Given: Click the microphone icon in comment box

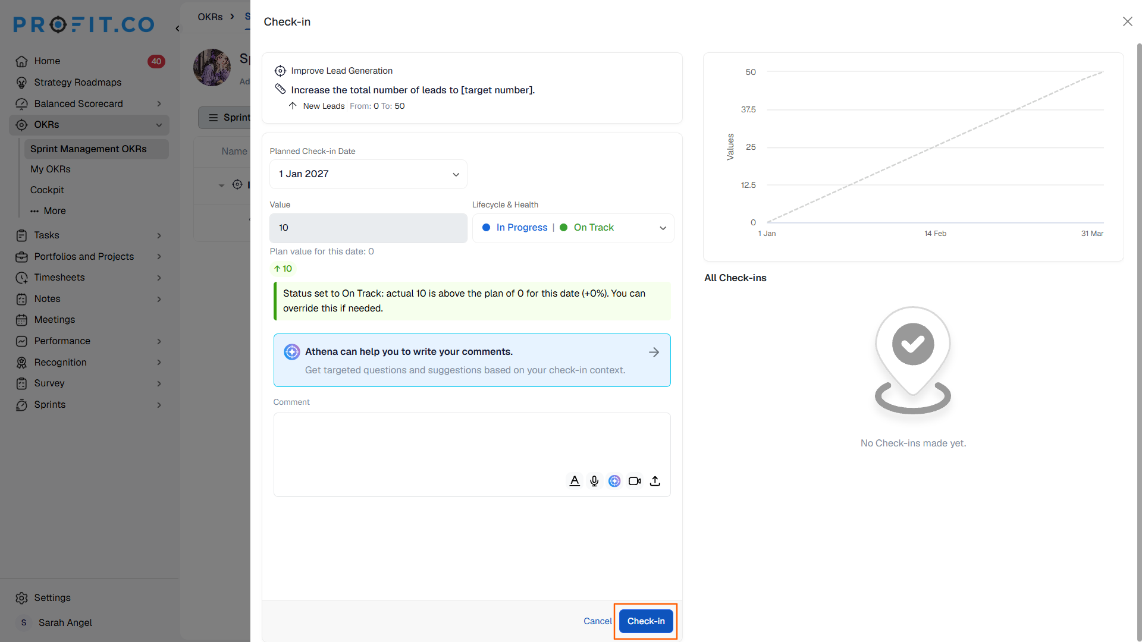Looking at the screenshot, I should [594, 481].
